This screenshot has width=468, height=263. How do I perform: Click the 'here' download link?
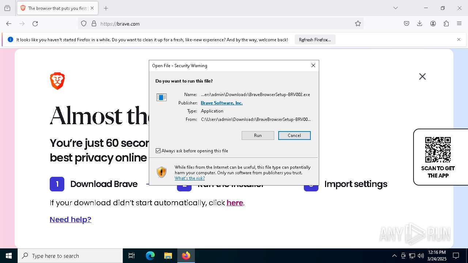[x=235, y=203]
